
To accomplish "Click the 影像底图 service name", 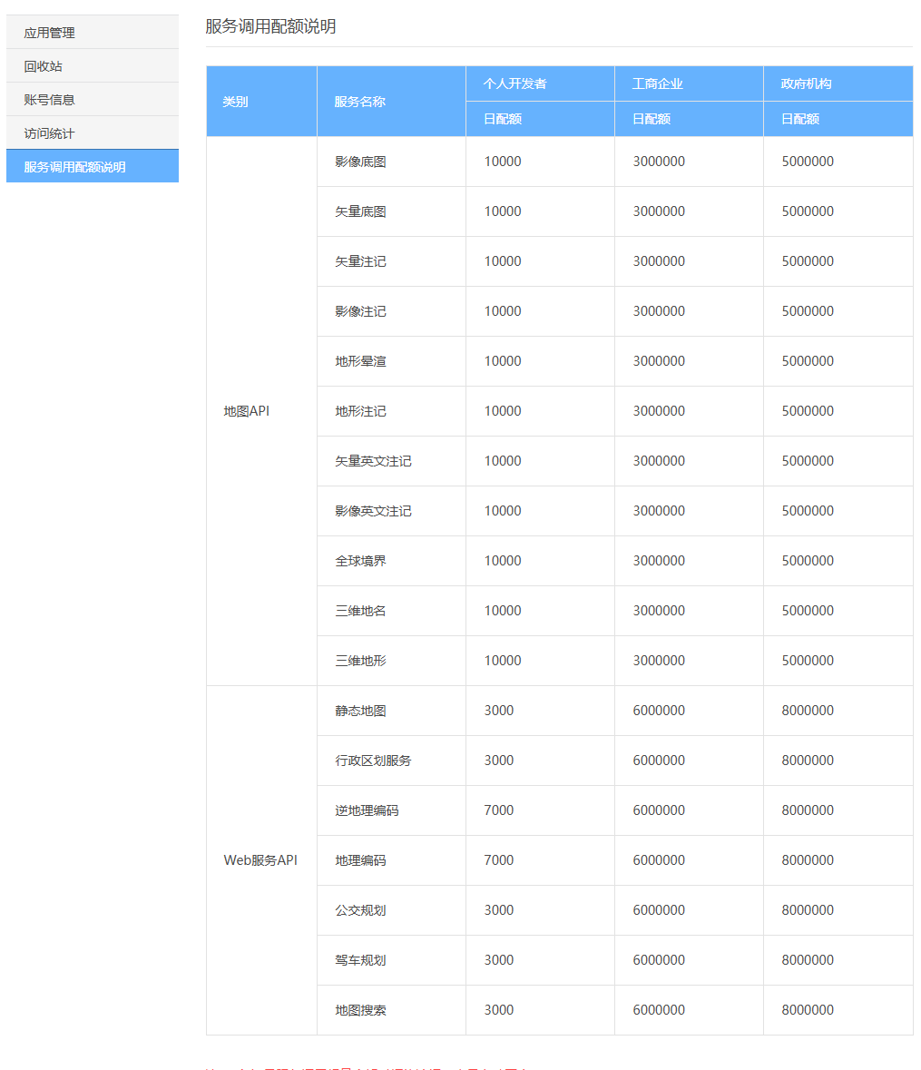I will [361, 162].
